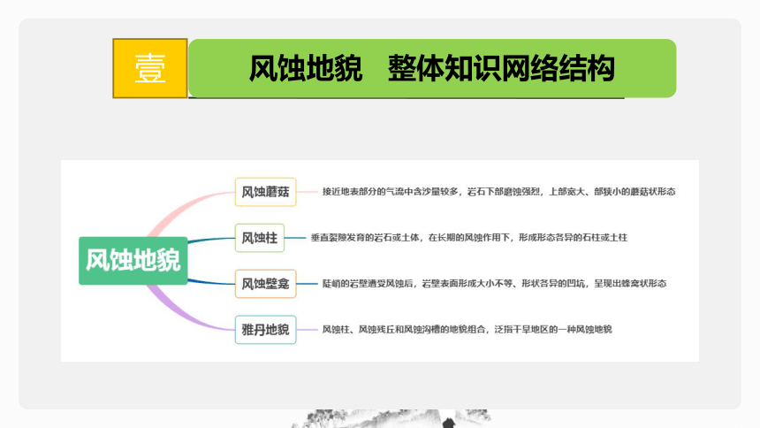Click the description text beginning 接近地表部分的气流
760x428 pixels.
498,192
